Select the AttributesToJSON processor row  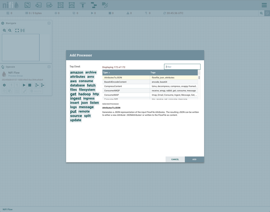[150, 78]
